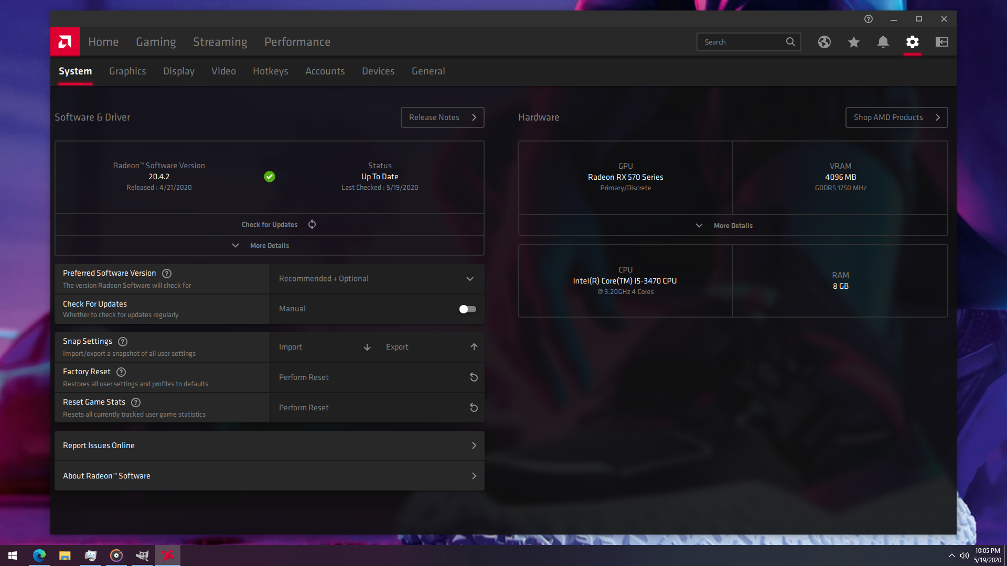Click Check for Updates button
Screen dimensions: 1007x566
click(x=270, y=224)
